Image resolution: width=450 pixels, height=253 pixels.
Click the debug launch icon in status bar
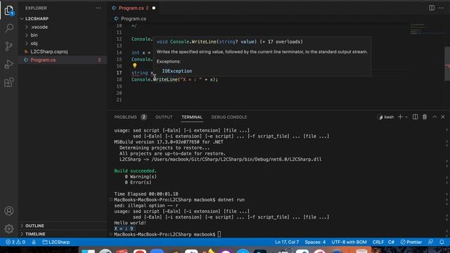tap(34, 242)
